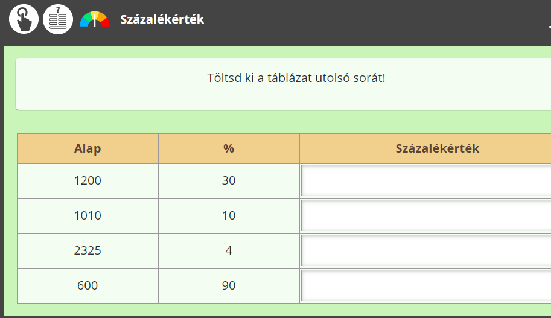Focus the answer field for the 1010 row
The image size is (551, 318).
(426, 215)
